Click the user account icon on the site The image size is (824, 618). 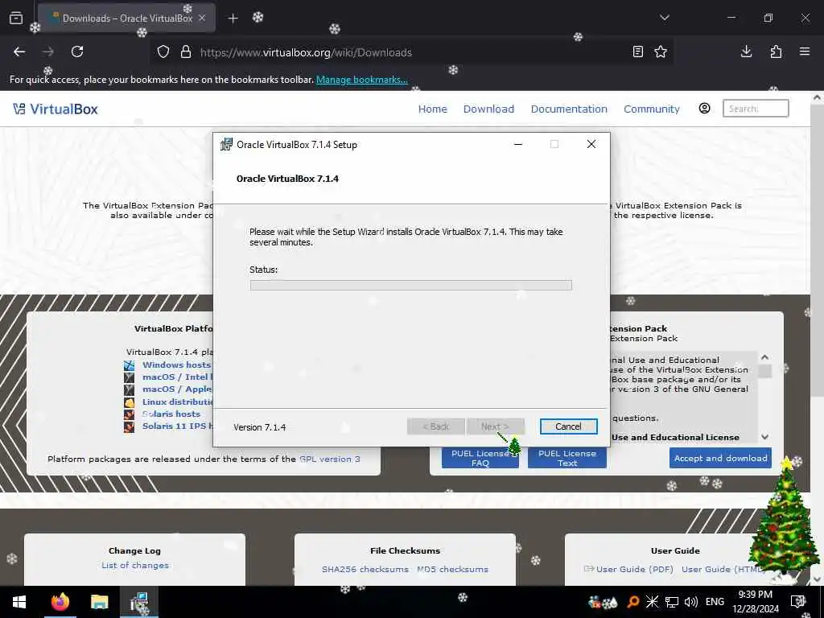click(x=704, y=109)
